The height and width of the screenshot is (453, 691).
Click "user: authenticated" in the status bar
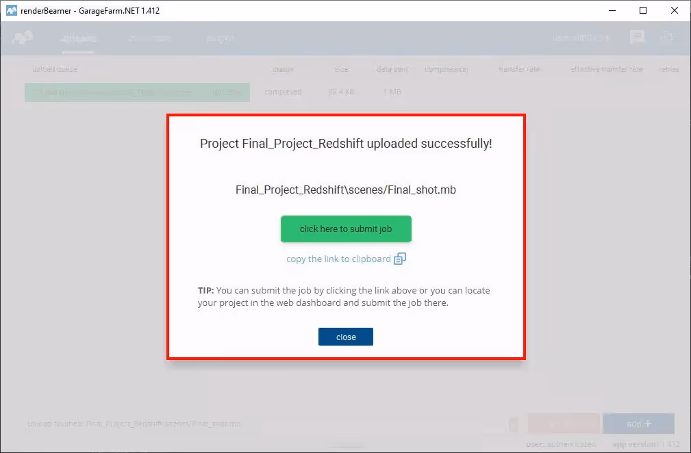click(561, 444)
